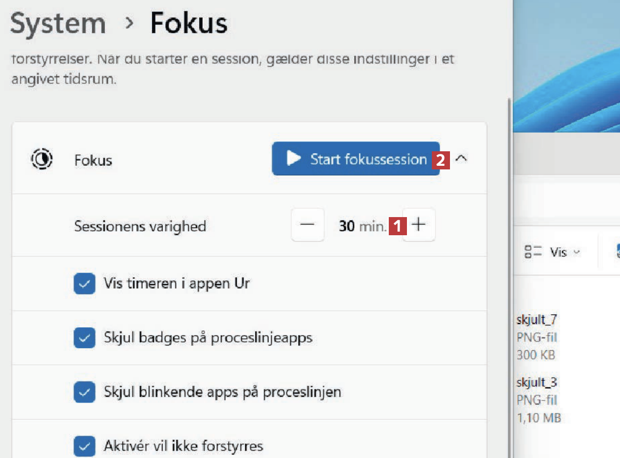Toggle Skjul badges på proceslinjeapps checkbox
620x458 pixels.
[84, 338]
